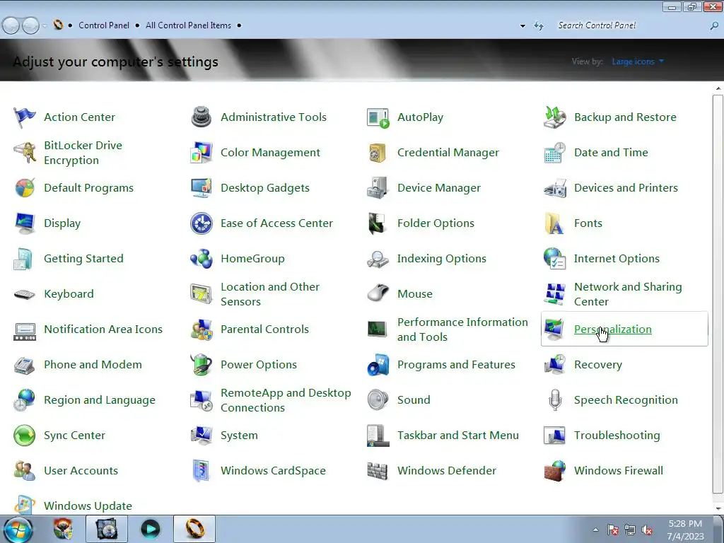Click the Windows Defender wall icon
The image size is (724, 543).
(378, 471)
